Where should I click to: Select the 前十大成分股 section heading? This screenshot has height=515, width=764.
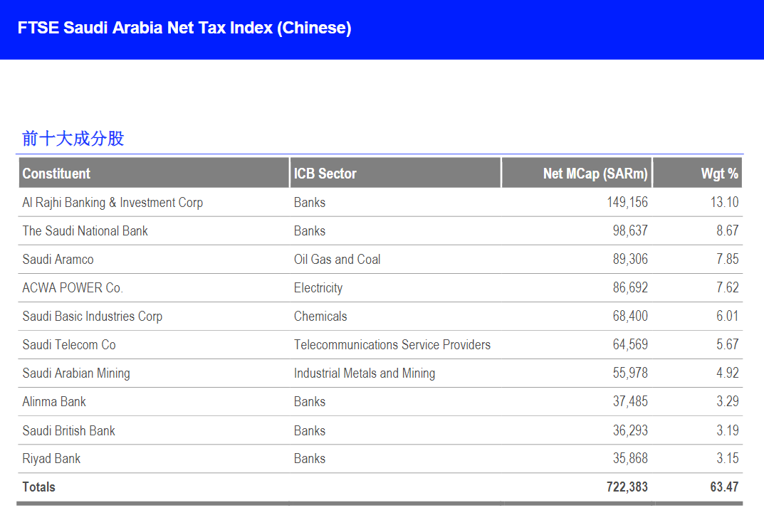[73, 138]
